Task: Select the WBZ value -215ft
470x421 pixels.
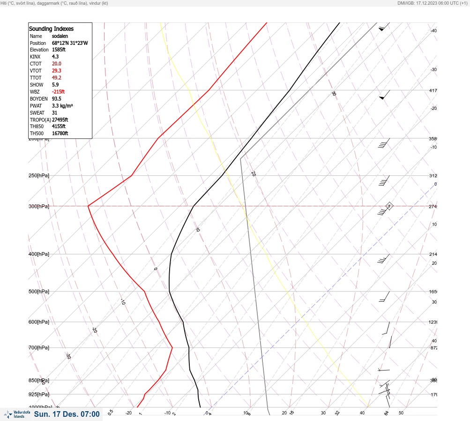Action: 58,92
